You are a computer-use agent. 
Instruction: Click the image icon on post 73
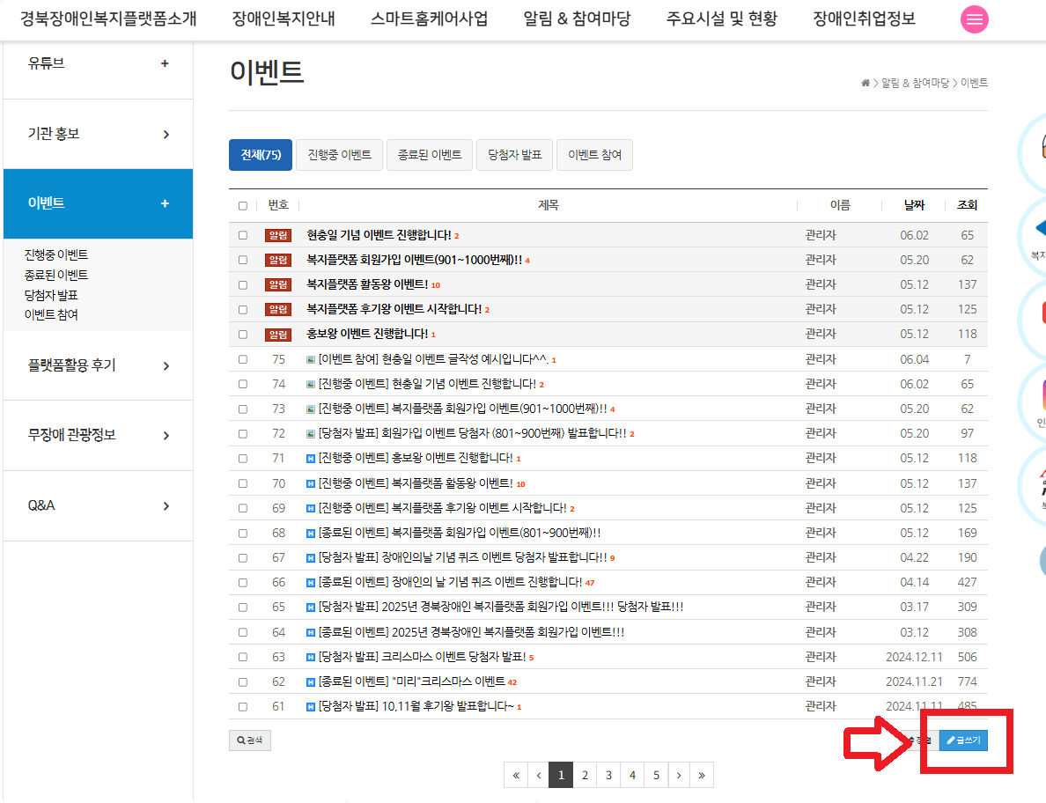coord(310,409)
